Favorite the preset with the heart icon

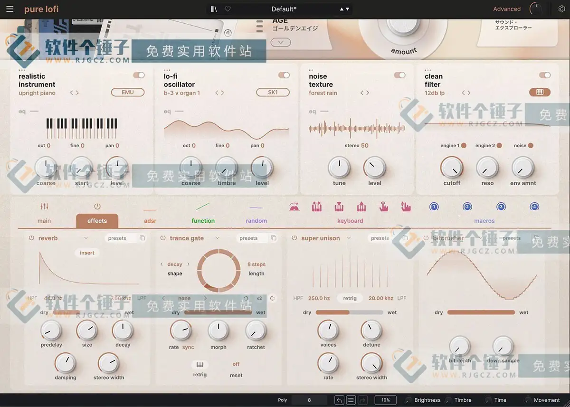[228, 9]
